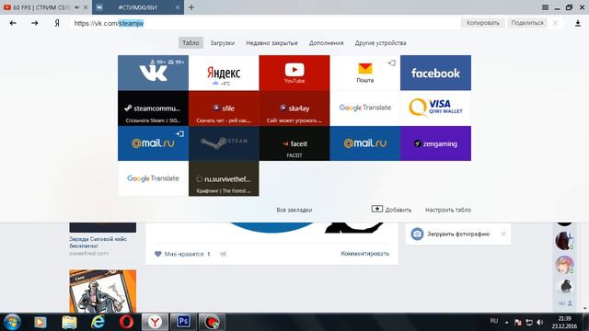
Task: Click Комментировать link under post
Action: (364, 254)
